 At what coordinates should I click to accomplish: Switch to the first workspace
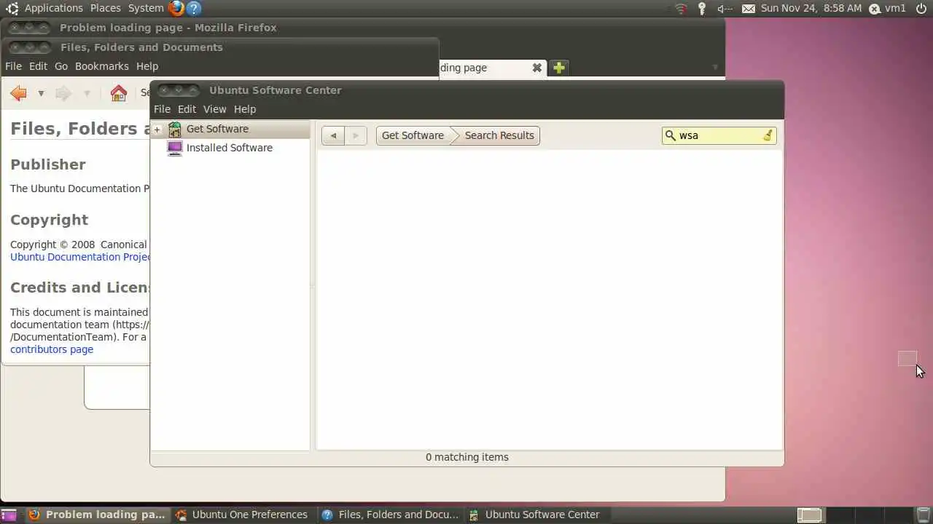point(809,515)
